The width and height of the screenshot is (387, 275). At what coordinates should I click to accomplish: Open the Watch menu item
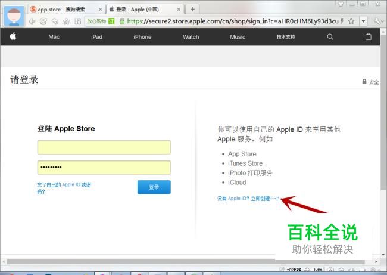(191, 37)
